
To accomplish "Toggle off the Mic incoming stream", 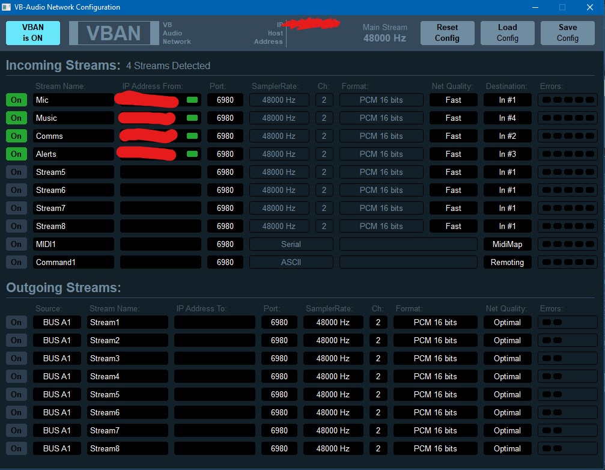I will [x=16, y=100].
